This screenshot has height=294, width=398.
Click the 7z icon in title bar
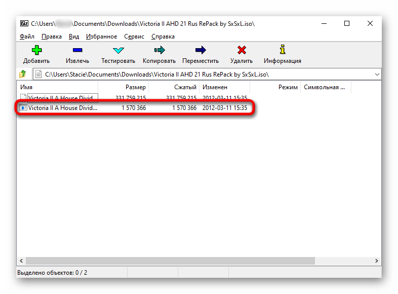(x=24, y=24)
